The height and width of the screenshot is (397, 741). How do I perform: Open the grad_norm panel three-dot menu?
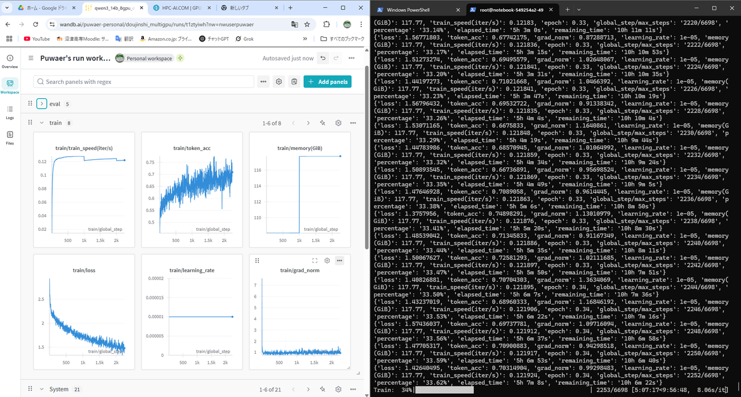(340, 261)
